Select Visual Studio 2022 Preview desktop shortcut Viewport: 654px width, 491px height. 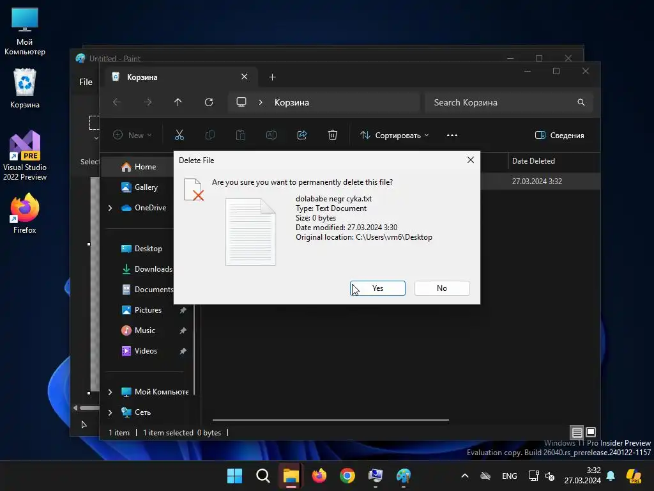[25, 155]
